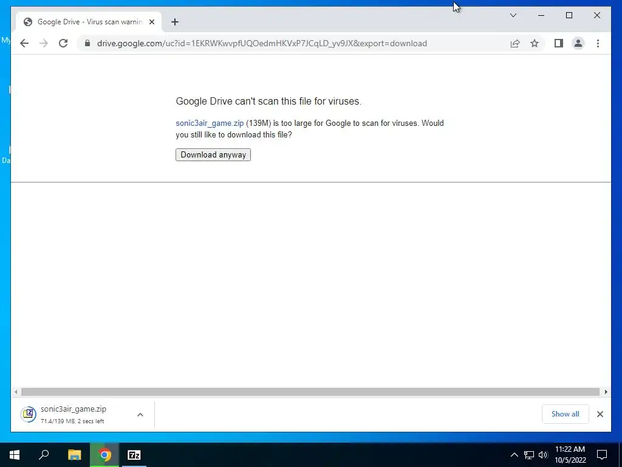Click left arrow of horizontal scrollbar
The image size is (622, 467).
click(16, 392)
